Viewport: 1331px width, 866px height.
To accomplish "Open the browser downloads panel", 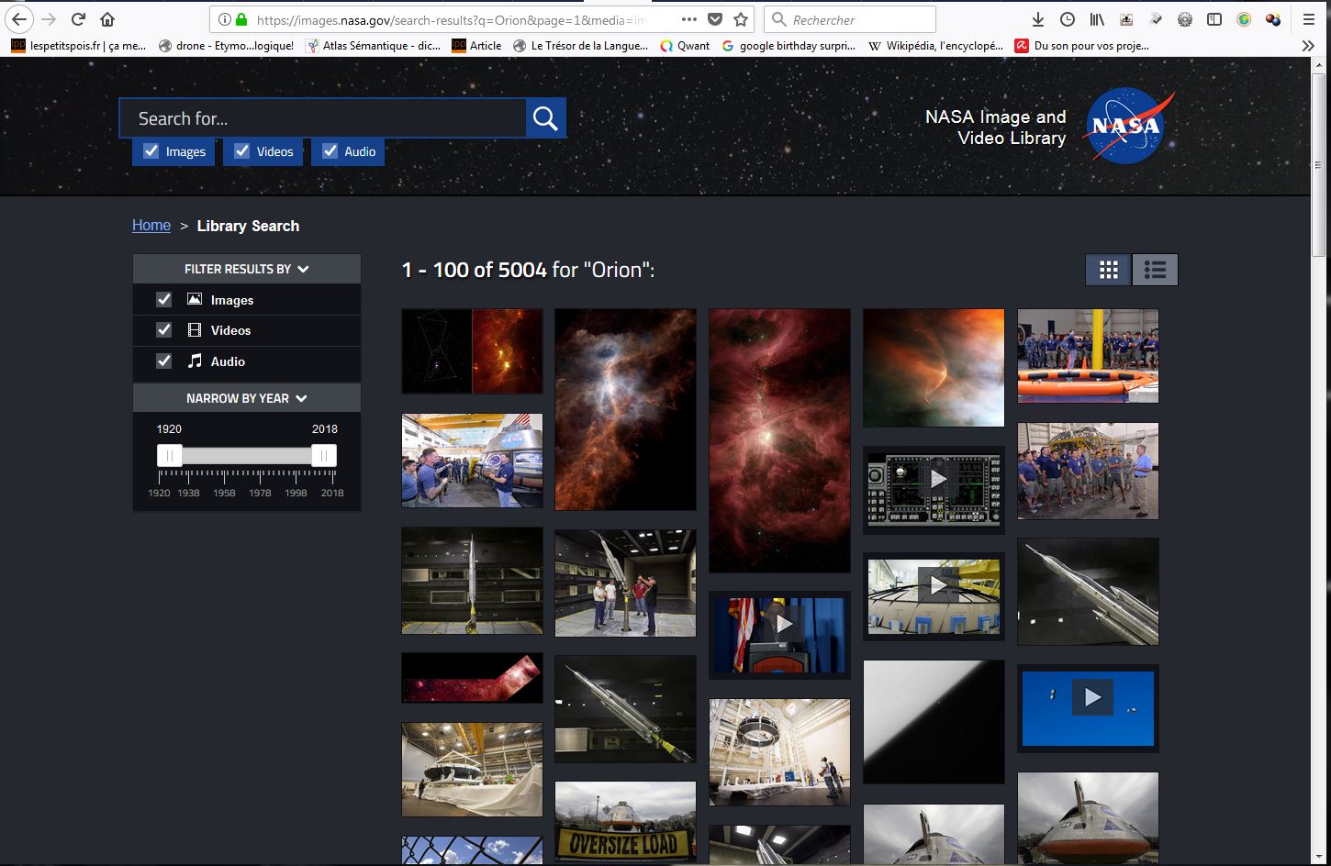I will click(x=1038, y=19).
